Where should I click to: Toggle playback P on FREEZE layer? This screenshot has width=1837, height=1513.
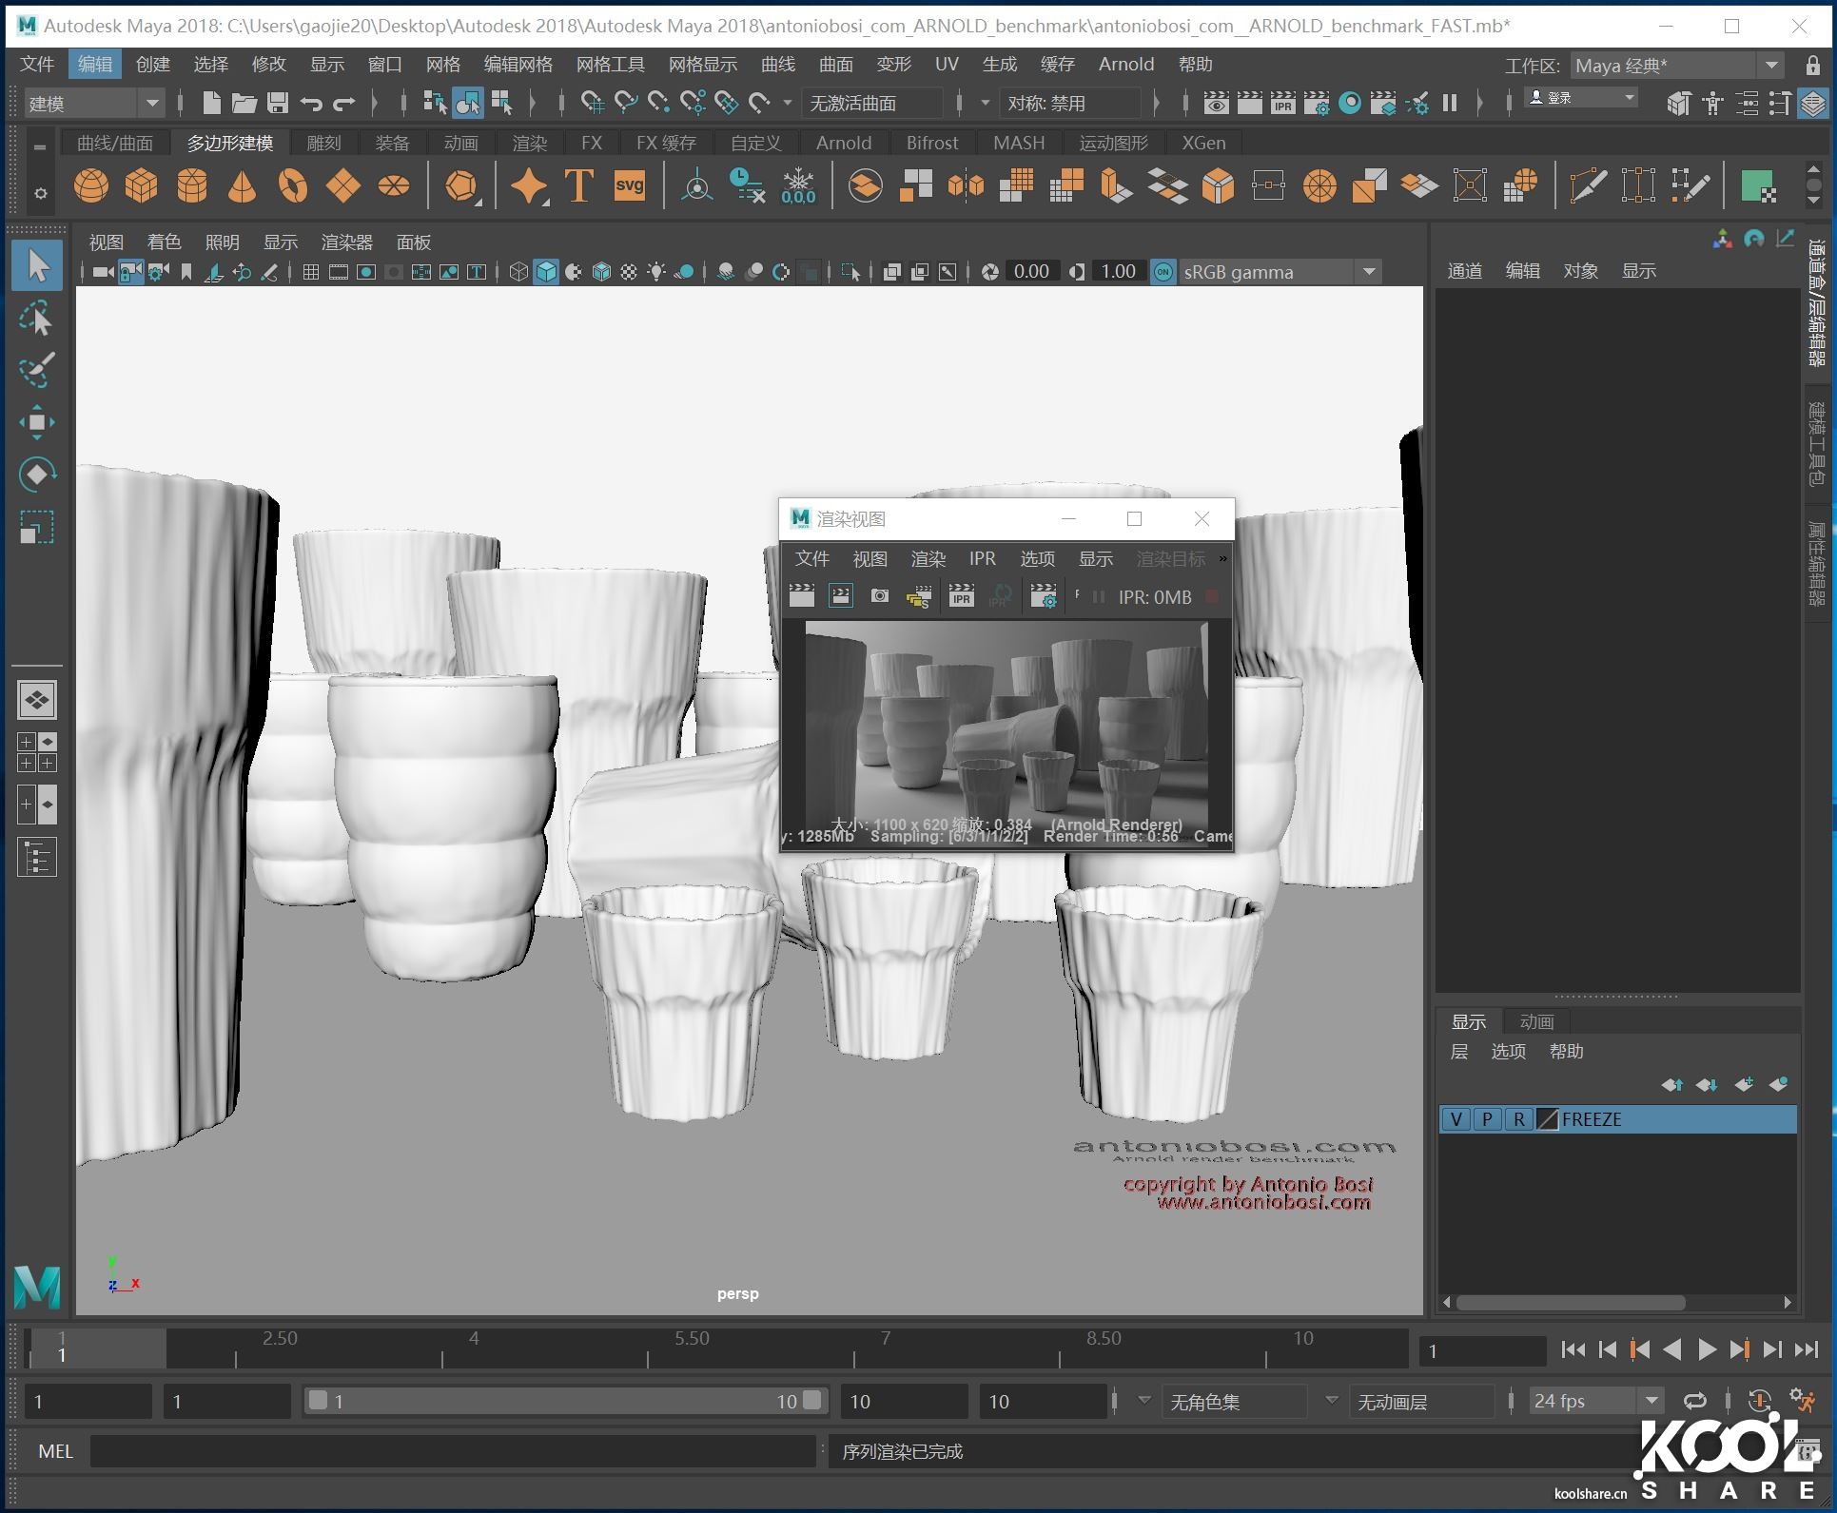coord(1487,1119)
